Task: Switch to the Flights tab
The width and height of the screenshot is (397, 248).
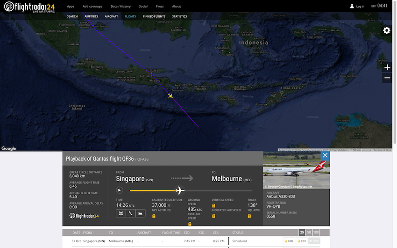Action: click(x=130, y=16)
